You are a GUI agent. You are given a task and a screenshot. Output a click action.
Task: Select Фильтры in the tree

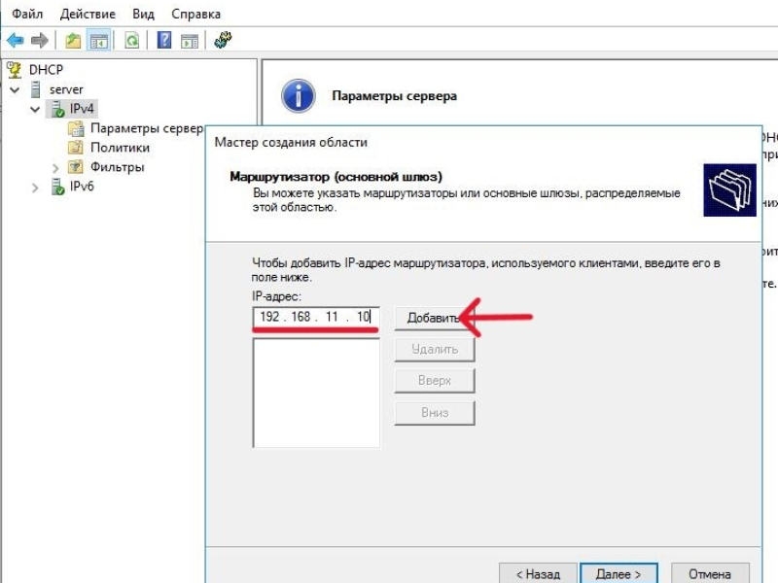pyautogui.click(x=117, y=167)
